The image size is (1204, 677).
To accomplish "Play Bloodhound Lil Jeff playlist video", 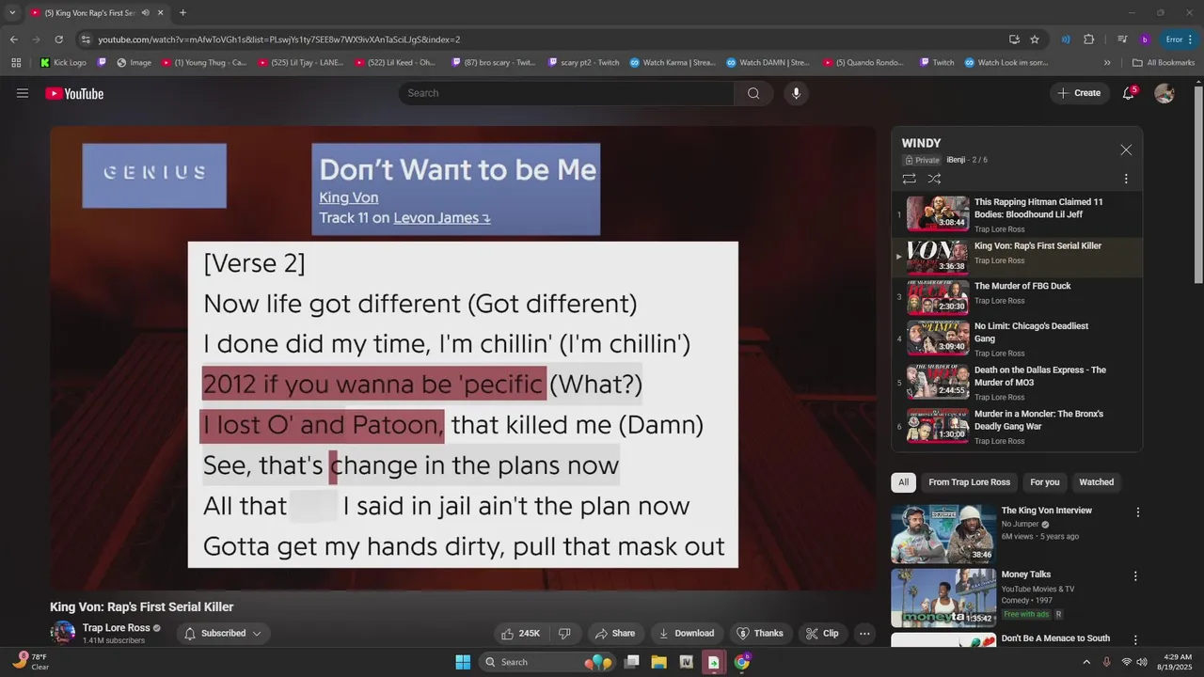I will (1017, 214).
